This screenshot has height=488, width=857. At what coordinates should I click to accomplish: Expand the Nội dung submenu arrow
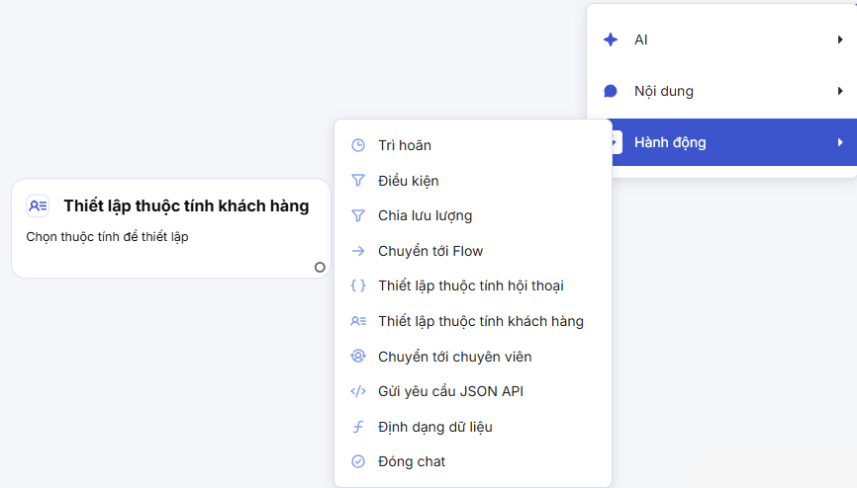click(840, 91)
